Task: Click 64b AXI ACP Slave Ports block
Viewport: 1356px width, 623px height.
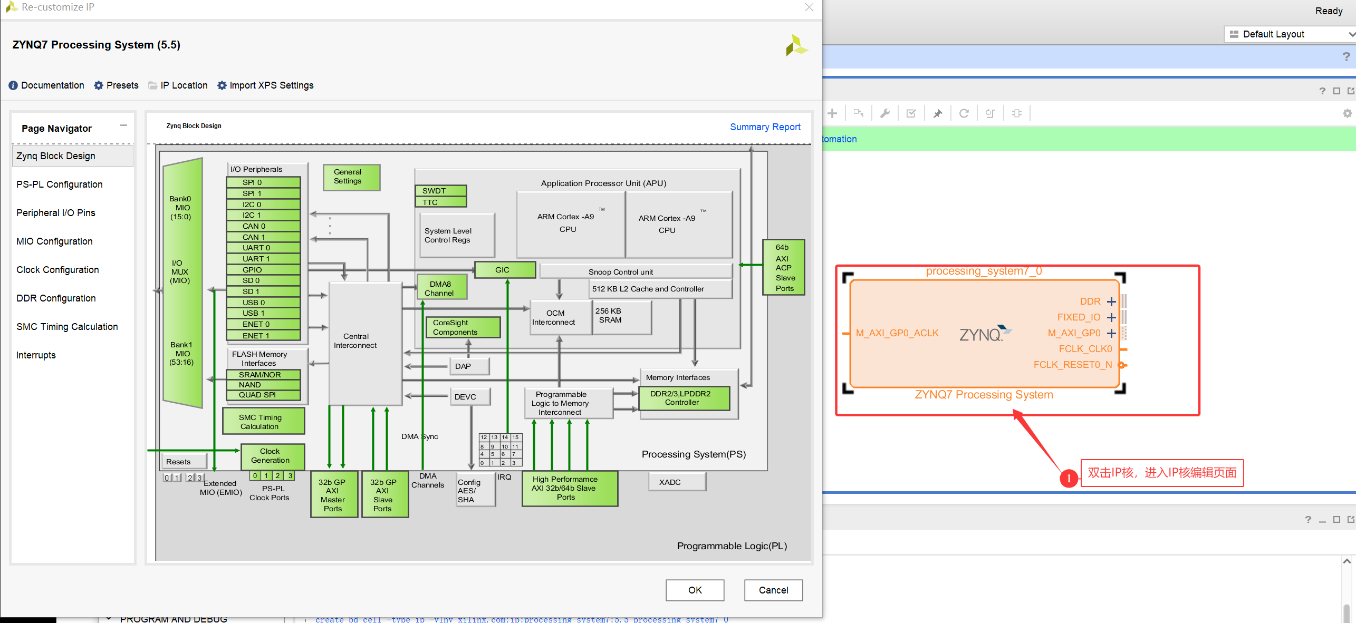Action: click(x=784, y=267)
